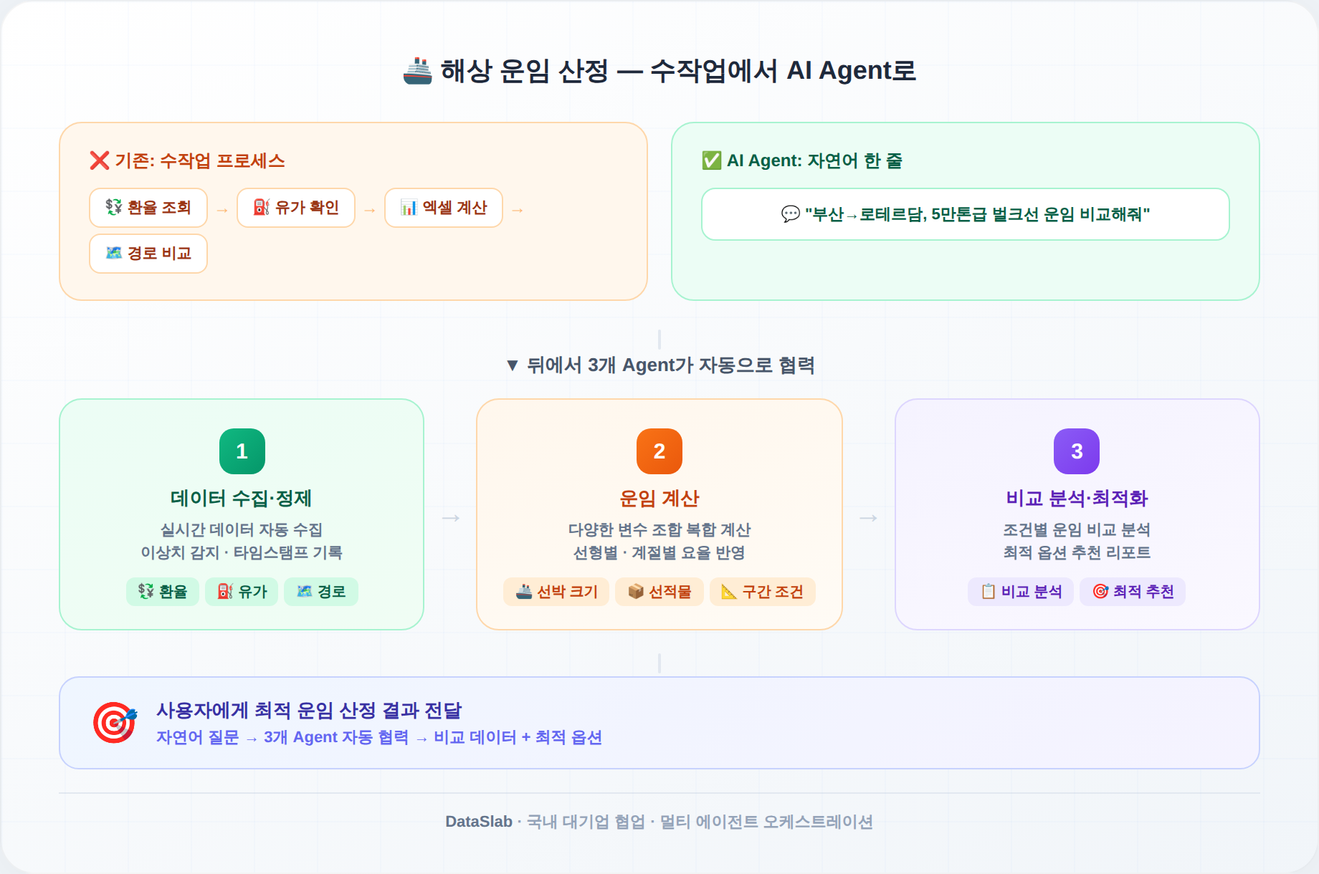Click the 데이터 수집·정제 heading
Image resolution: width=1319 pixels, height=874 pixels.
tap(242, 498)
